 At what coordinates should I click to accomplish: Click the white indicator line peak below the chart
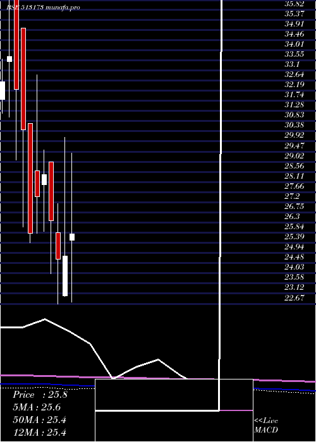(45, 319)
